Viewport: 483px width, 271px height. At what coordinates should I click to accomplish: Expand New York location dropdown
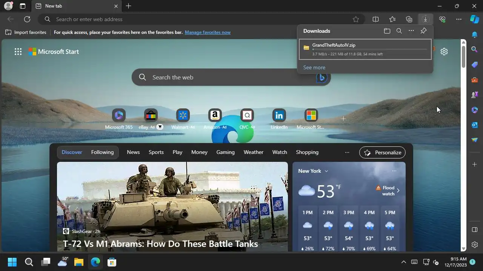(326, 171)
